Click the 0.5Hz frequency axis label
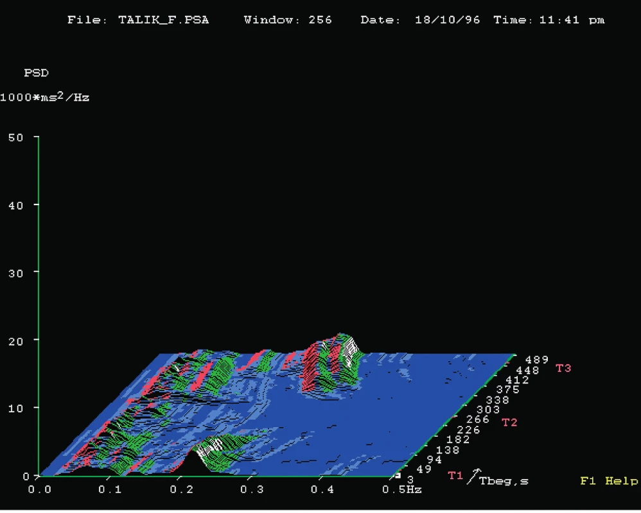The image size is (641, 513). tap(402, 489)
